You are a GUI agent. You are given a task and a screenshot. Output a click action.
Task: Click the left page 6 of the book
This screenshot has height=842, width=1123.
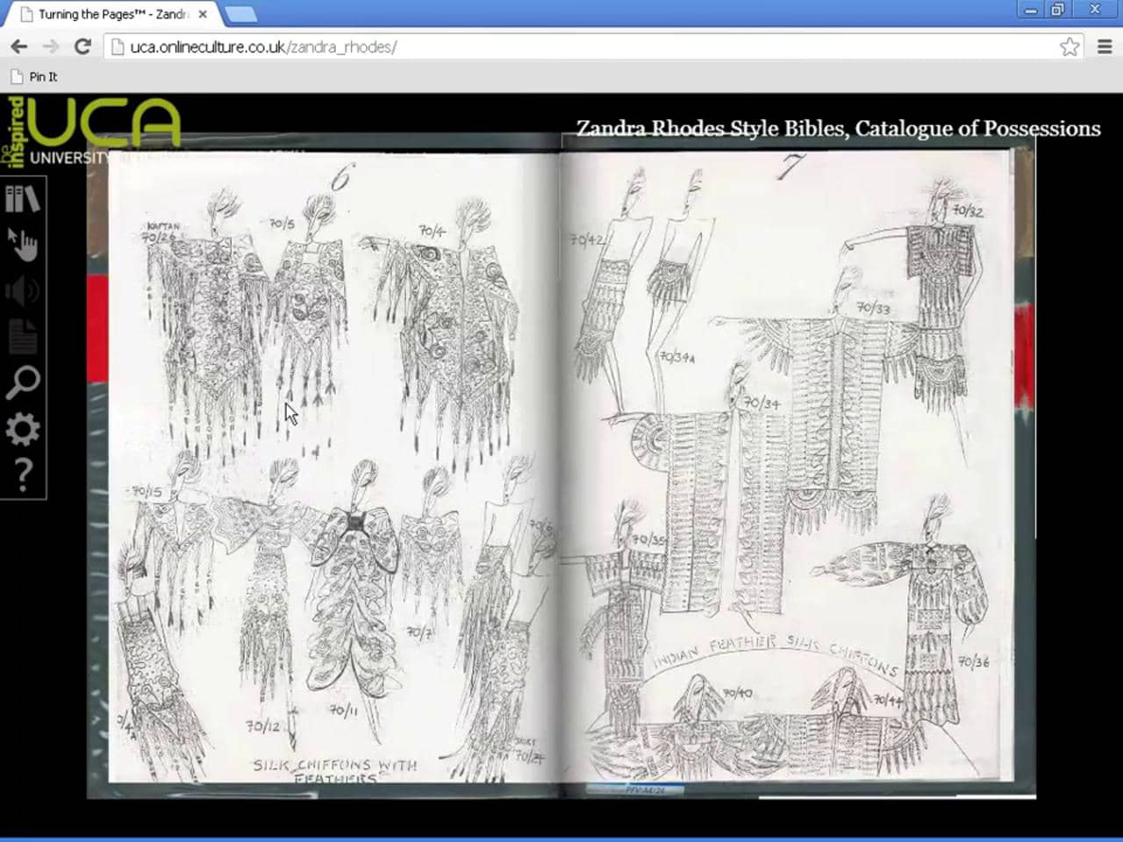(x=333, y=467)
